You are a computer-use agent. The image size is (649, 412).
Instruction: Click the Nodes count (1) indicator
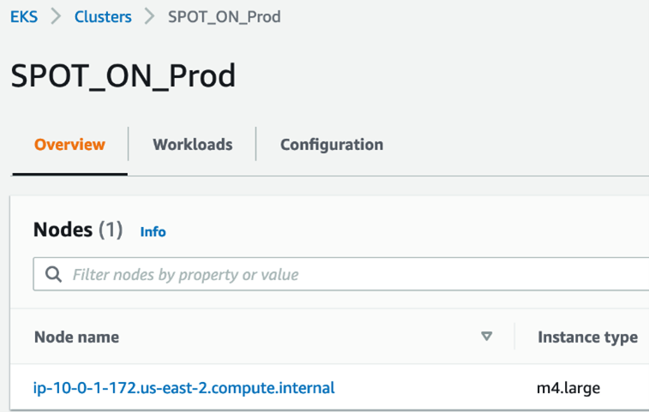point(111,230)
